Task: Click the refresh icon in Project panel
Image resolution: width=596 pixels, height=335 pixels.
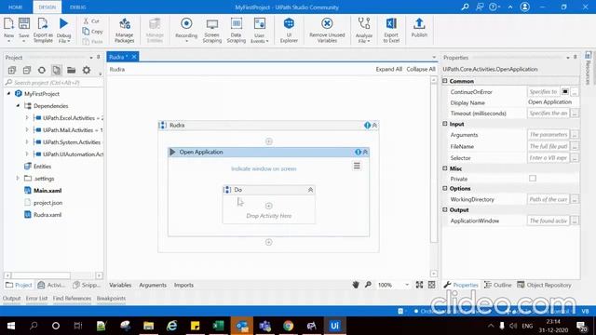Action: click(42, 70)
